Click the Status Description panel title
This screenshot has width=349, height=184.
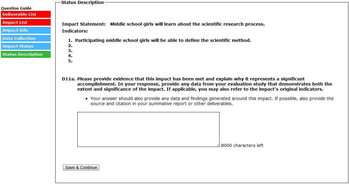pos(82,2)
